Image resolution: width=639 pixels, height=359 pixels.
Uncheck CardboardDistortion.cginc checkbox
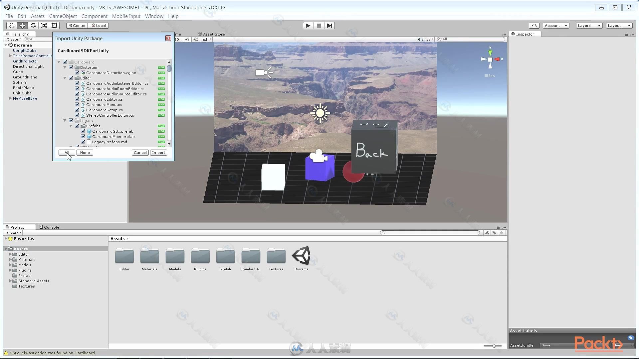point(77,73)
